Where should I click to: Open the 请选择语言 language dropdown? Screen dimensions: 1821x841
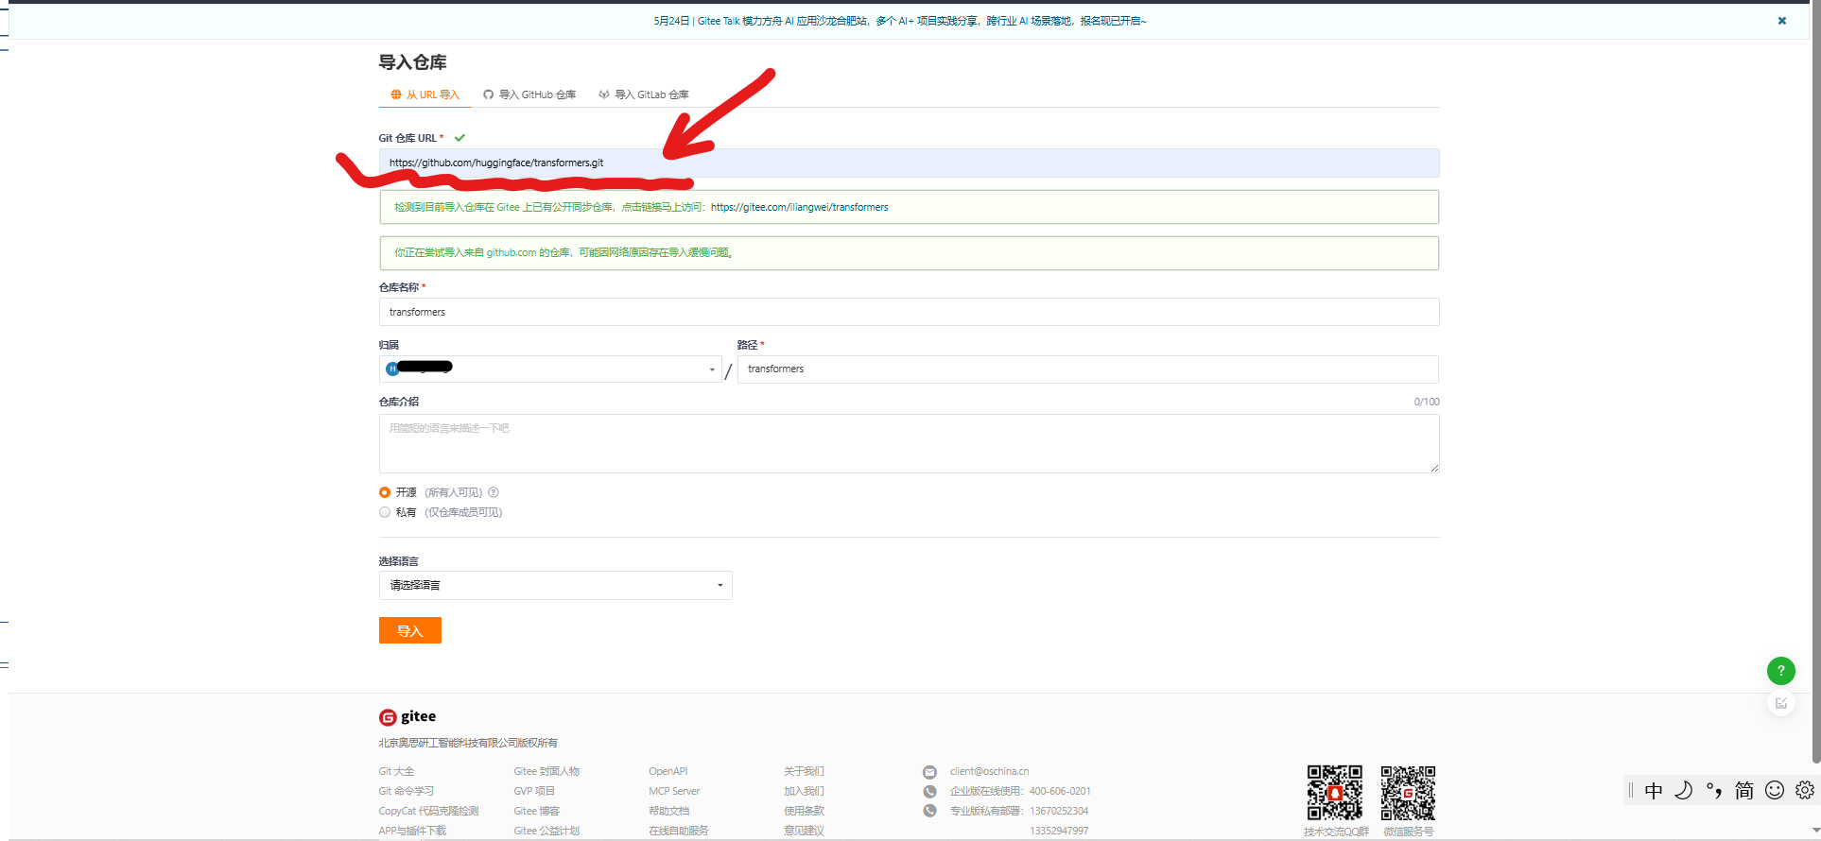[556, 585]
